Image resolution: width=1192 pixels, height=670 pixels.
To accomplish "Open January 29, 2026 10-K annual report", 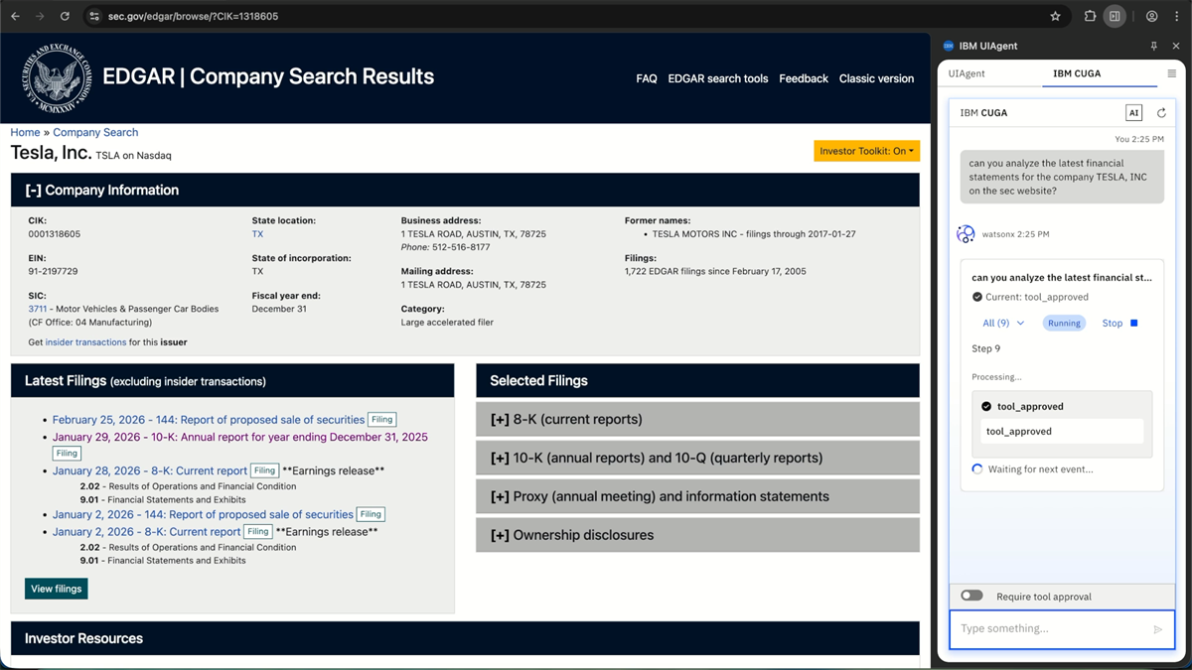I will pos(240,437).
